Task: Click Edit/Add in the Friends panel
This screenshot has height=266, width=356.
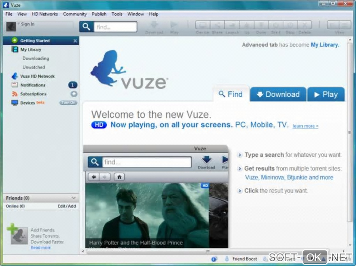Action: [67, 206]
